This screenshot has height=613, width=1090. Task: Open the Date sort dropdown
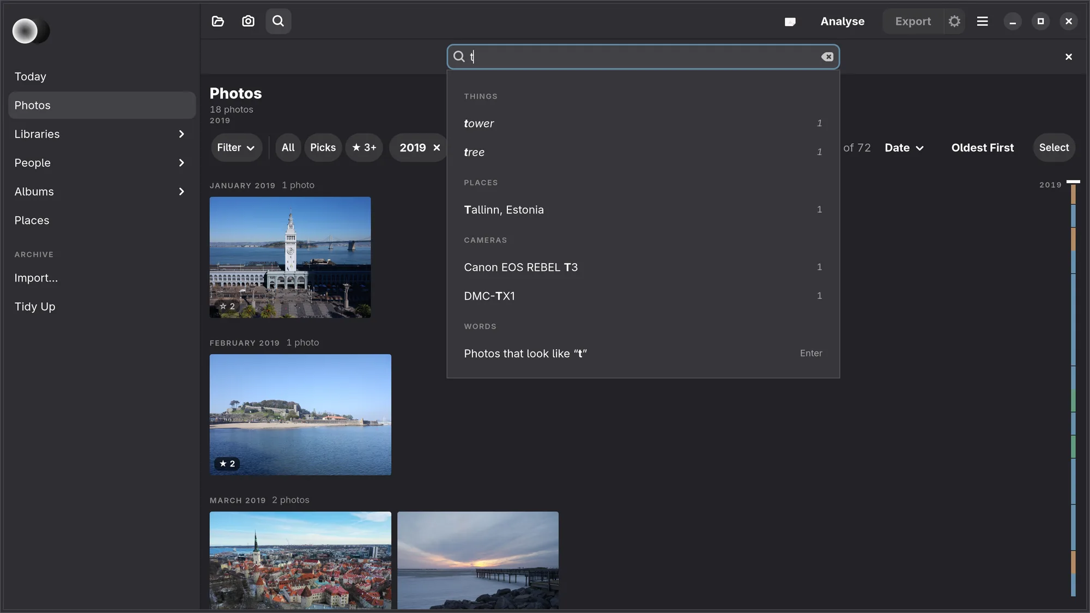[x=904, y=148]
